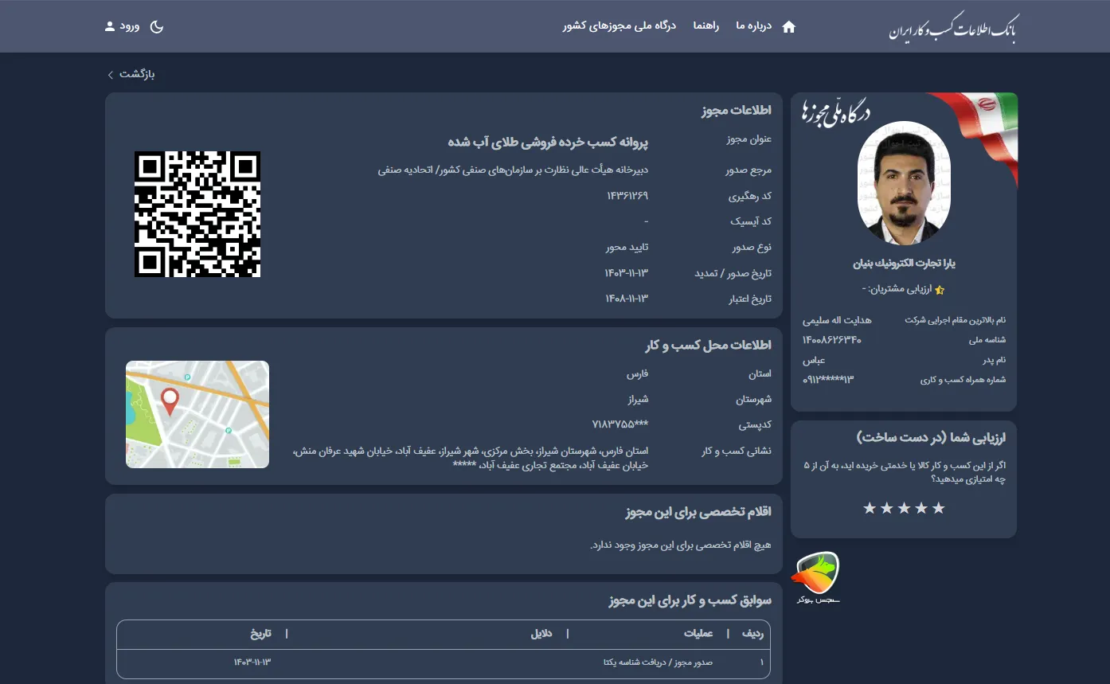
Task: Select the leftmost rating star
Action: (870, 507)
